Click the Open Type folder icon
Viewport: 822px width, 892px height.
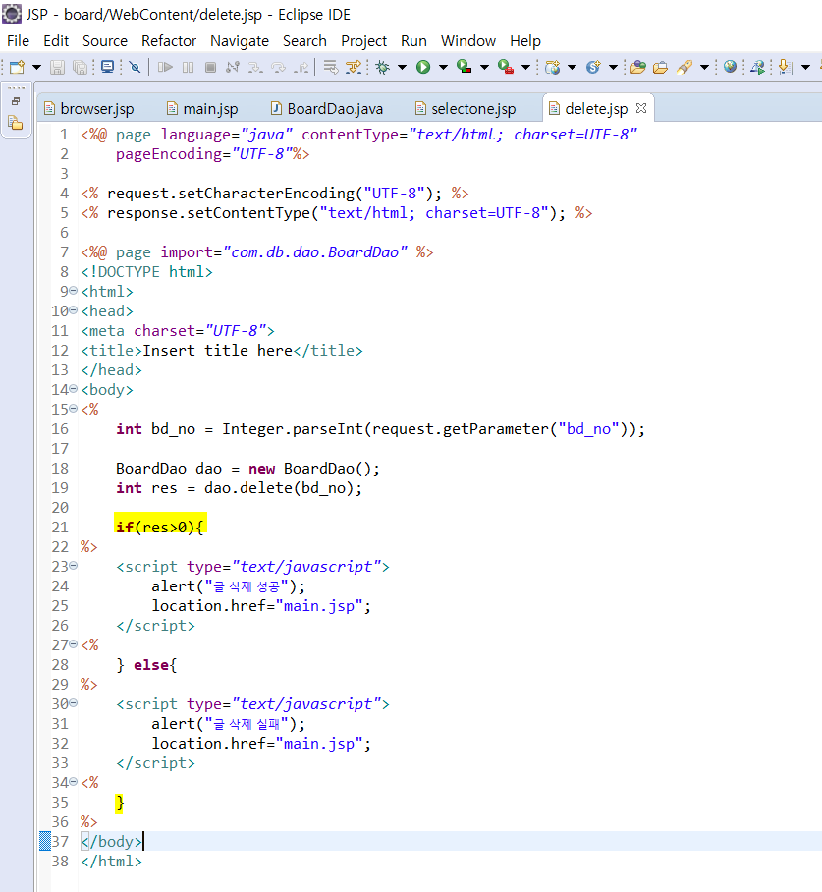[x=638, y=67]
